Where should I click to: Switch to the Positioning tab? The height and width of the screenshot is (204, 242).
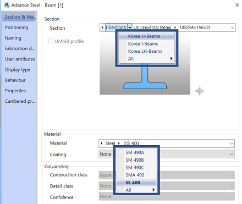[16, 27]
